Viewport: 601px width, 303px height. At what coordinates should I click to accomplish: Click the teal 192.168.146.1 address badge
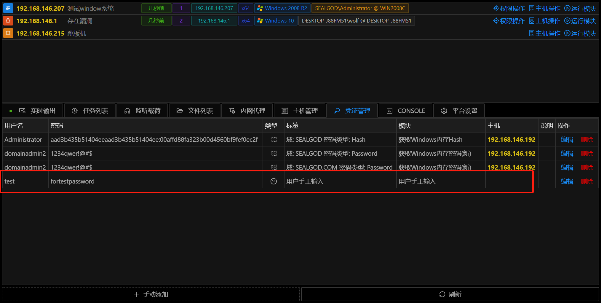coord(214,21)
